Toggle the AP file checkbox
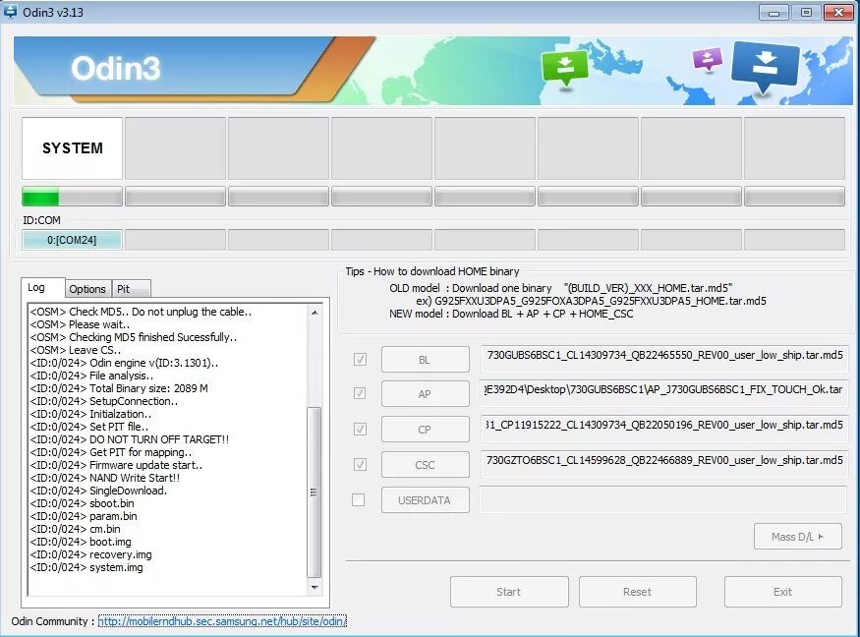The height and width of the screenshot is (637, 860). point(360,393)
